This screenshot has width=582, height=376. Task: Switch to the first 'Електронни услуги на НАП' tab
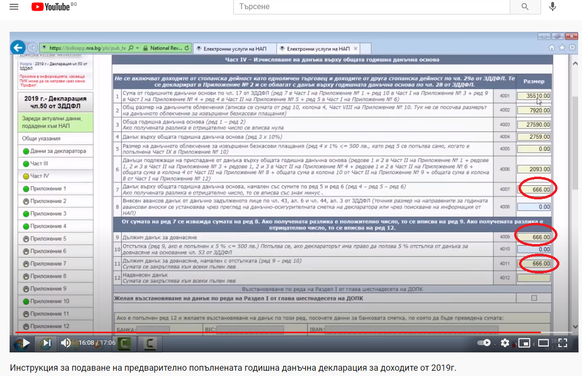click(235, 49)
